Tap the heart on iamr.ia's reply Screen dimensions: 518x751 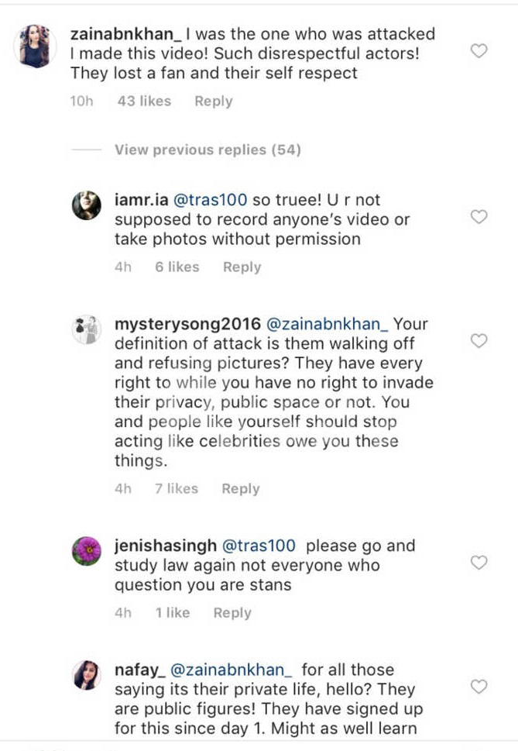point(479,217)
